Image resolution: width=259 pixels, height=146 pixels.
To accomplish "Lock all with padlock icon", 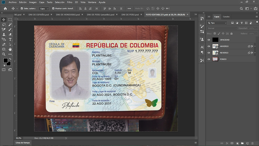I will (232, 33).
